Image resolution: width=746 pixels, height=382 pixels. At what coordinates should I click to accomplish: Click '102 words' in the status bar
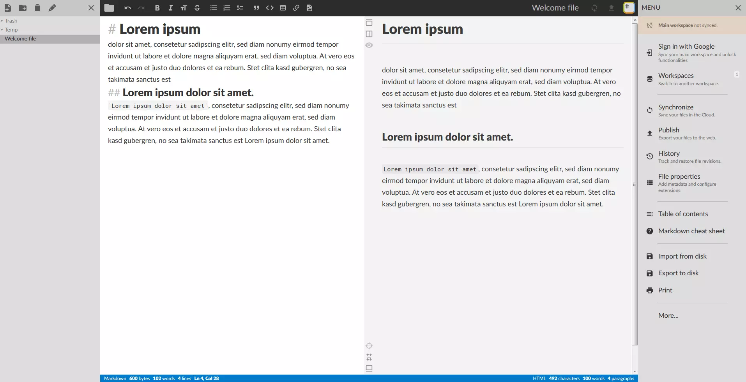(x=164, y=378)
